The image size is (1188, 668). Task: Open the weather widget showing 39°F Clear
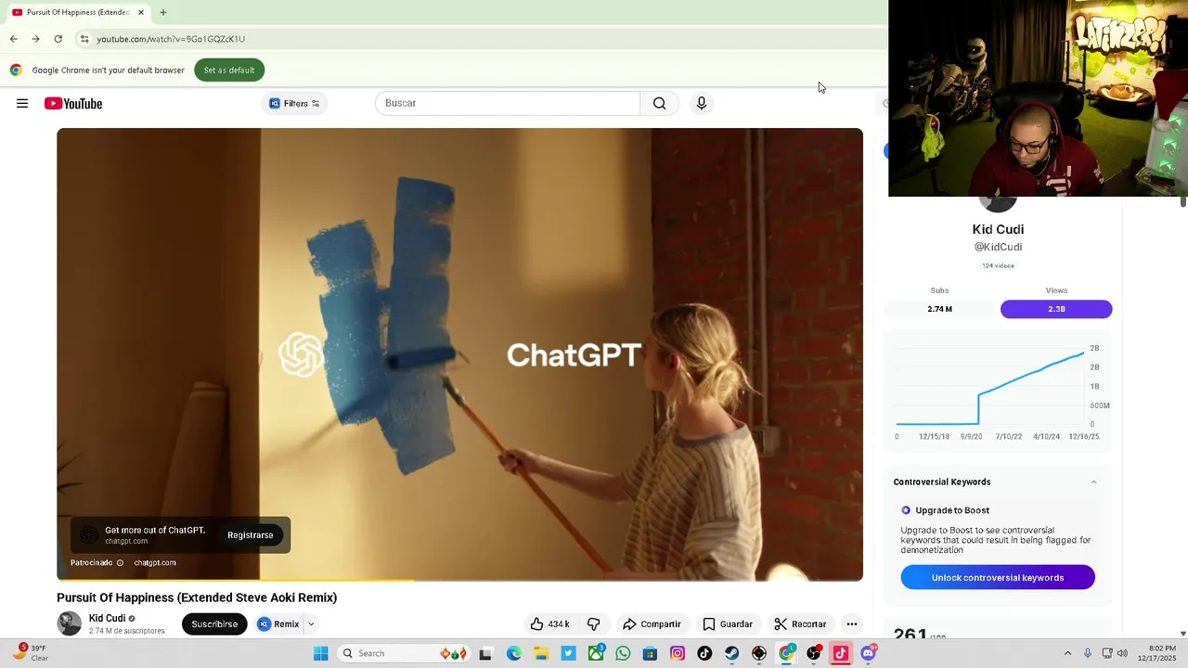30,653
